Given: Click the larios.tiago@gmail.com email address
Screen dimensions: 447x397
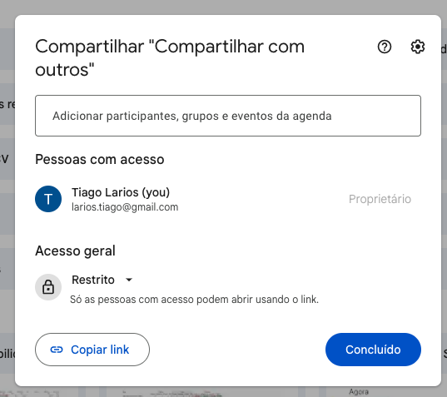Looking at the screenshot, I should [x=125, y=207].
